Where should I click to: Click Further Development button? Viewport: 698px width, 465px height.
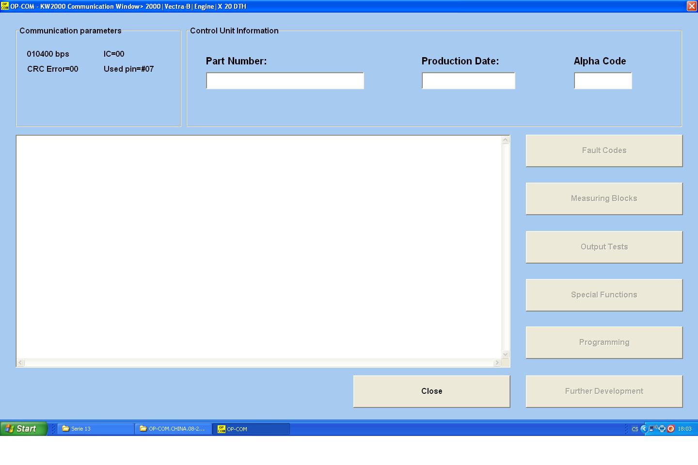coord(604,391)
